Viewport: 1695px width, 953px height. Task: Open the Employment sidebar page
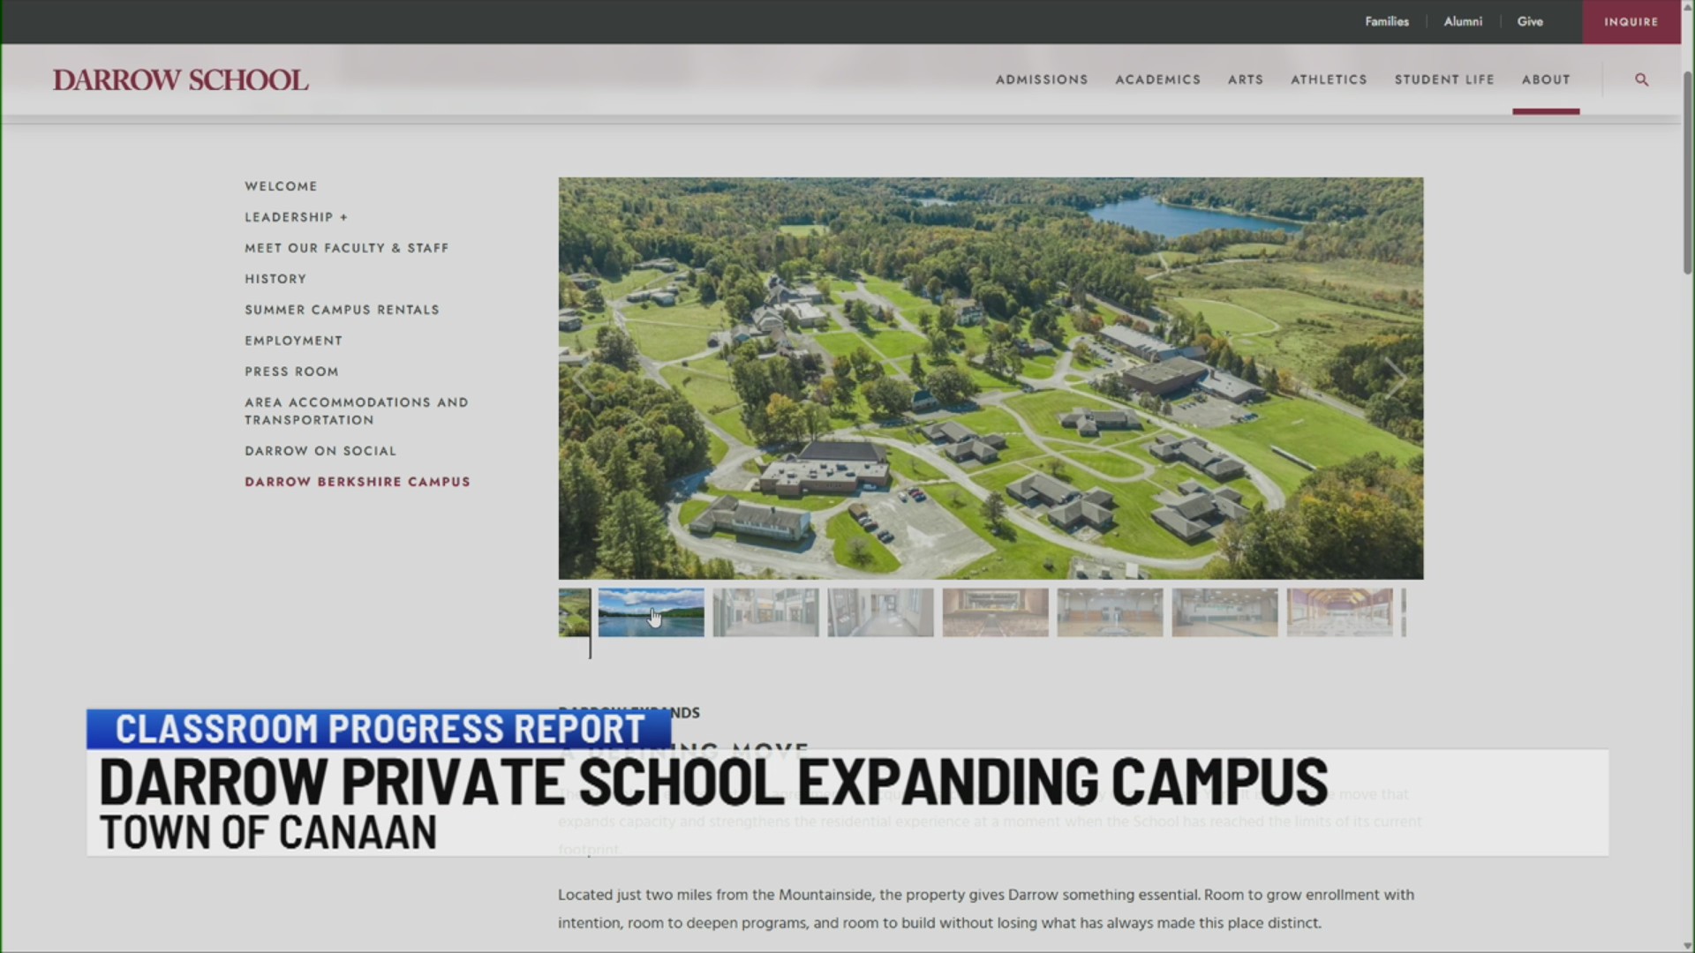click(x=293, y=341)
